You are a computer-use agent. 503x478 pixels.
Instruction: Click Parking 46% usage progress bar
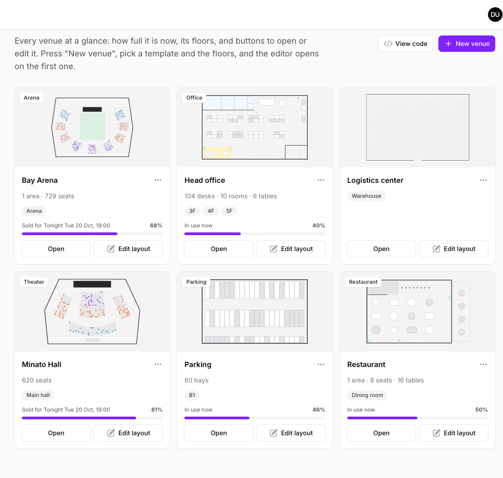[255, 418]
